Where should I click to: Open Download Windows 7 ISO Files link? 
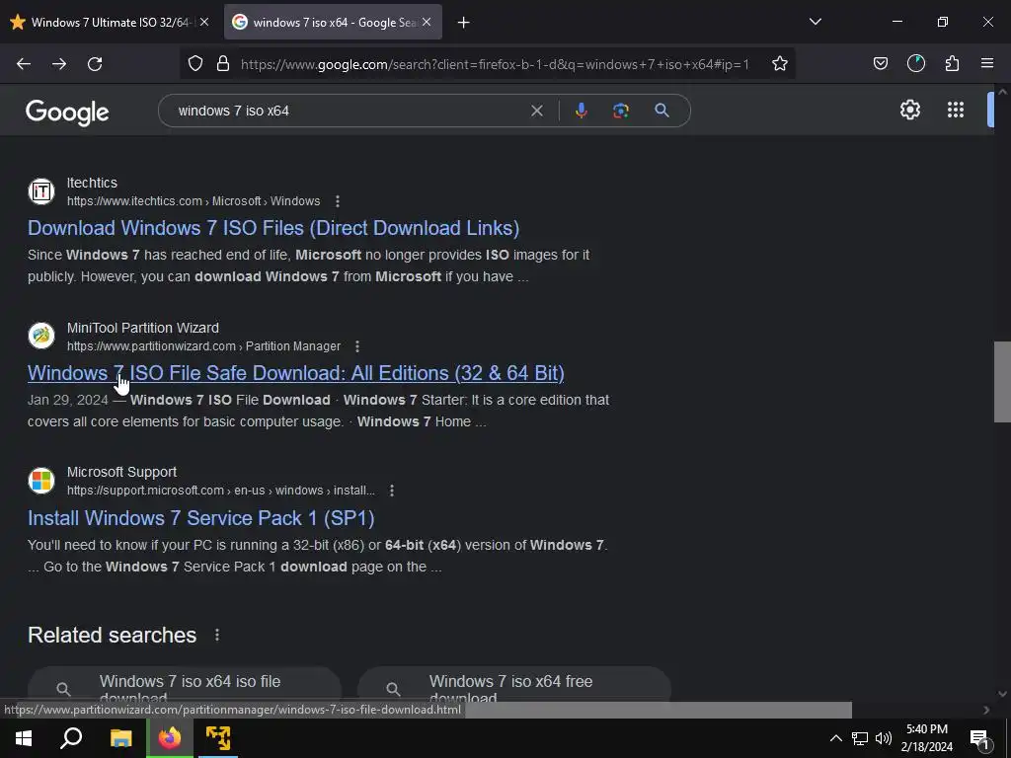coord(273,228)
